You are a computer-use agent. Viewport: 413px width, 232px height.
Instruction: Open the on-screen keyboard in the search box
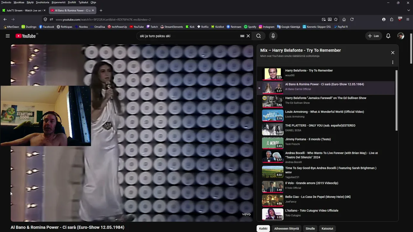point(242,36)
